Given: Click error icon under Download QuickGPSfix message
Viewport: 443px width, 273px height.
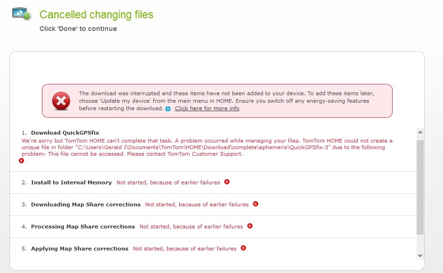Looking at the screenshot, I should 22,161.
